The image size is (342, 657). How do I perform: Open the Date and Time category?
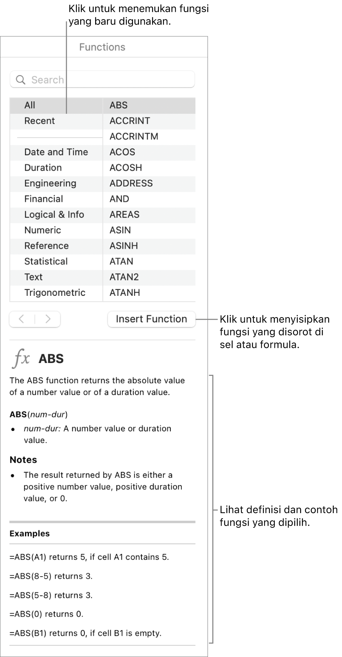pos(56,152)
